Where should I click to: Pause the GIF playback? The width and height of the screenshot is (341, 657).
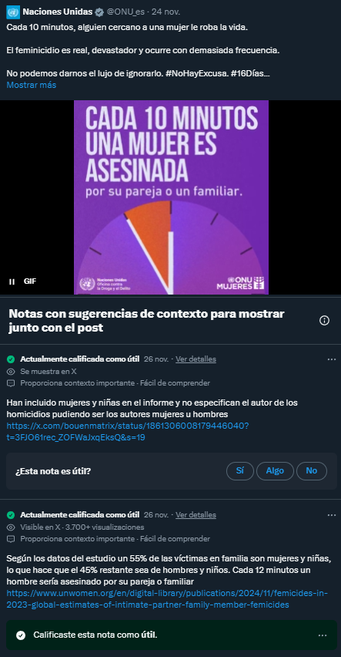click(12, 281)
